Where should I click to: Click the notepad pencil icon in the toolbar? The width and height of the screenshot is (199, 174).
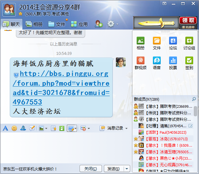pyautogui.click(x=32, y=128)
